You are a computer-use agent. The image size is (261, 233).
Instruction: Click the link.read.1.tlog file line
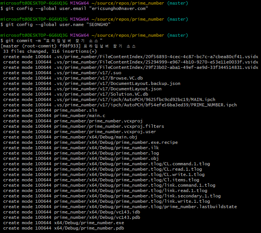(x=105, y=191)
